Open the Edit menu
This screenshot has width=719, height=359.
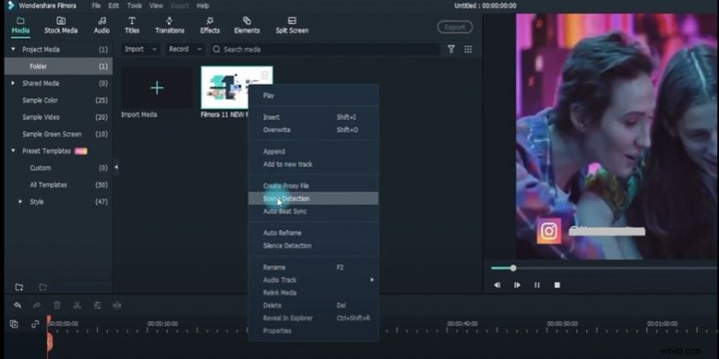[x=113, y=6]
